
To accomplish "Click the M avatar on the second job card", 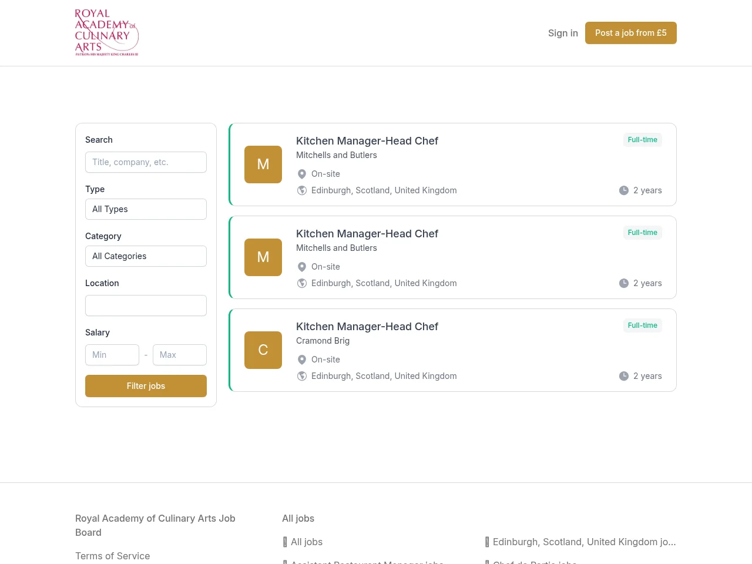I will point(263,257).
